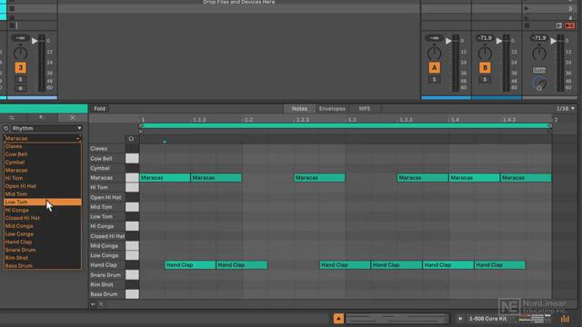
Task: Toggle the MIDI editor preview headphone icon
Action: click(131, 139)
